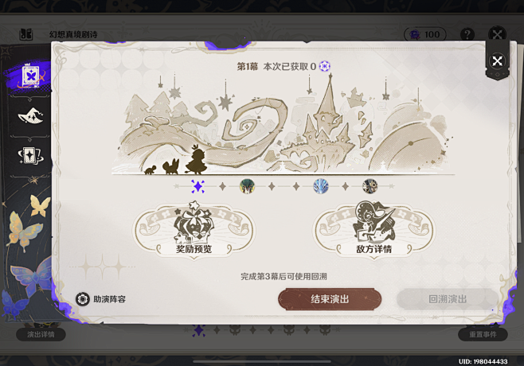This screenshot has width=524, height=366.
Task: Click the token icon after 本次已获取 0
Action: click(x=324, y=67)
